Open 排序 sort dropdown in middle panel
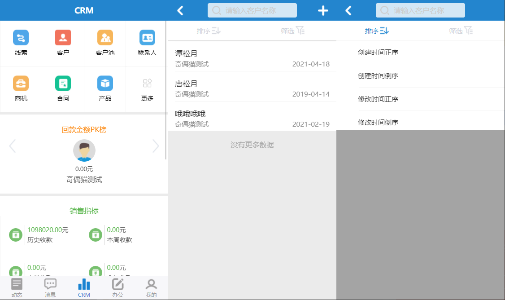 click(x=209, y=31)
